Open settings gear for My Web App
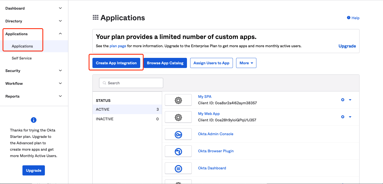This screenshot has height=184, width=383. click(x=343, y=117)
